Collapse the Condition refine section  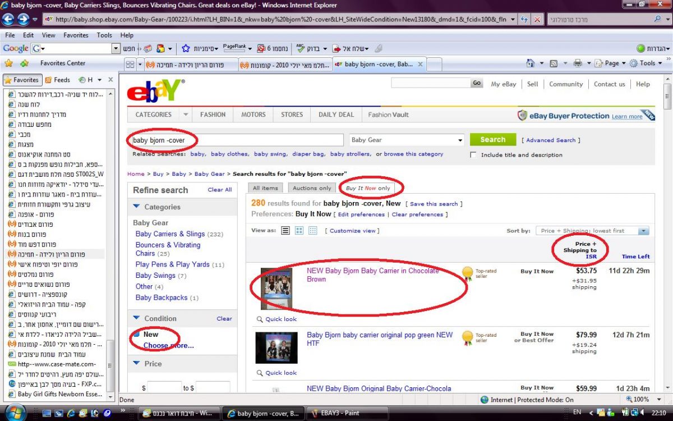click(136, 318)
